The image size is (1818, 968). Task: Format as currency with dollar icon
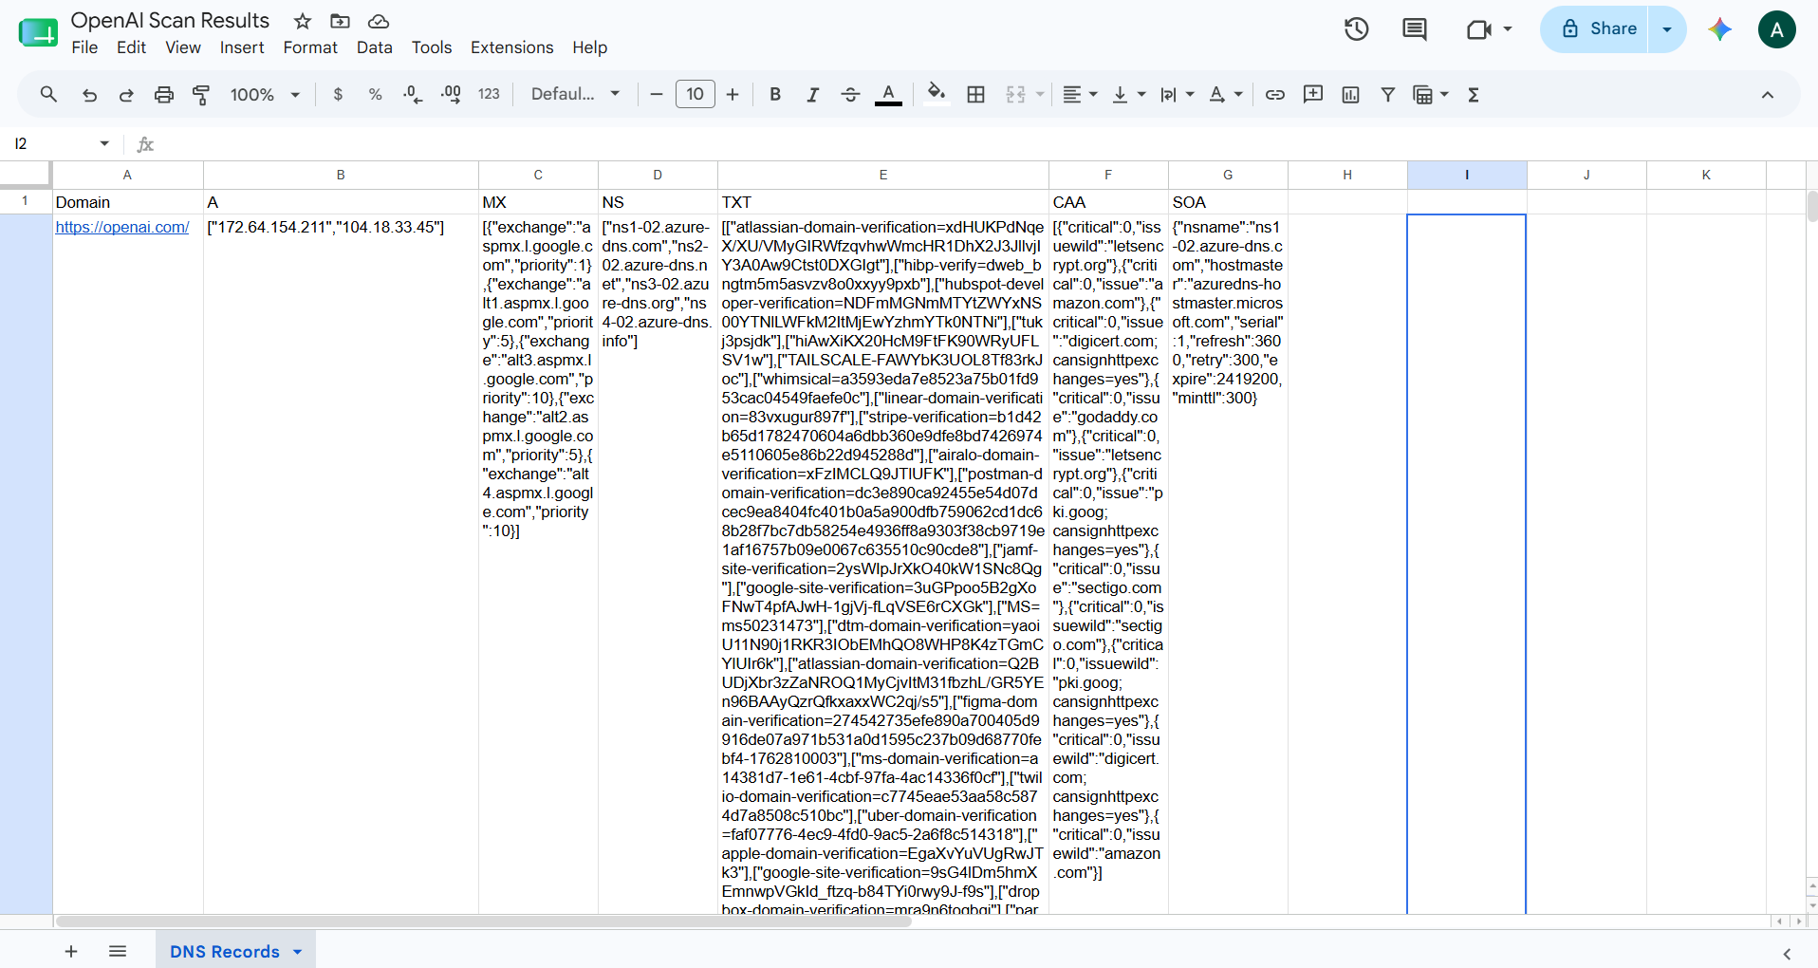coord(338,94)
